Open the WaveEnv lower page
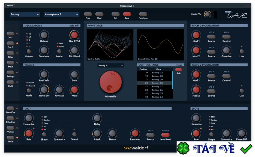 [11, 108]
